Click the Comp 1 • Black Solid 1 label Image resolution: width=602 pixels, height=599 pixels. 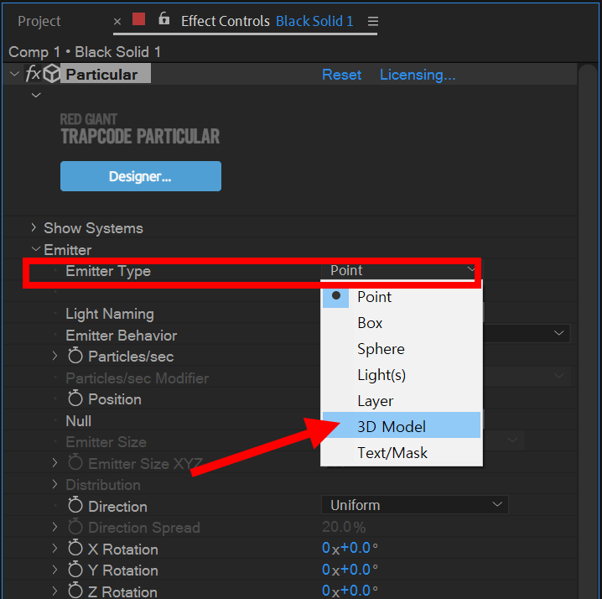(x=85, y=52)
